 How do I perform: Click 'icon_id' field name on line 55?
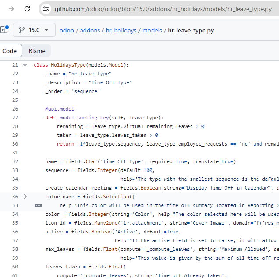point(55,223)
